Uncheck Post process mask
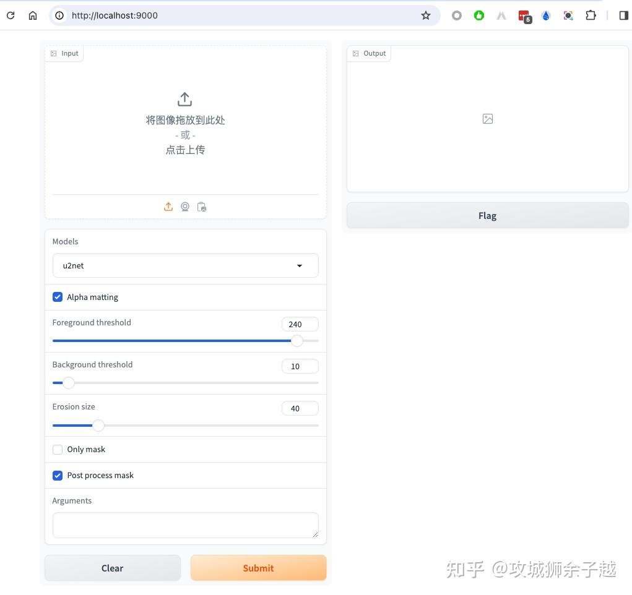This screenshot has height=595, width=632. pyautogui.click(x=58, y=475)
